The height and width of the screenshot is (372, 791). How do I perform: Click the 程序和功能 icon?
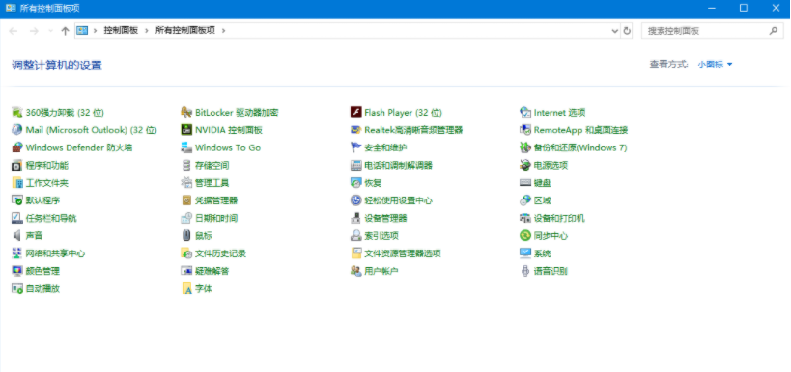[17, 165]
